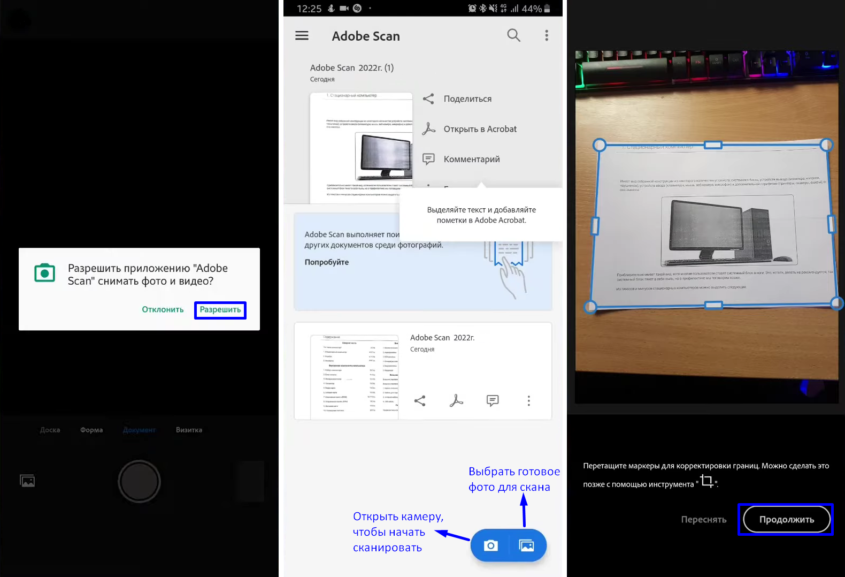This screenshot has width=845, height=577.
Task: Tap the alarm icon in status bar
Action: point(472,9)
